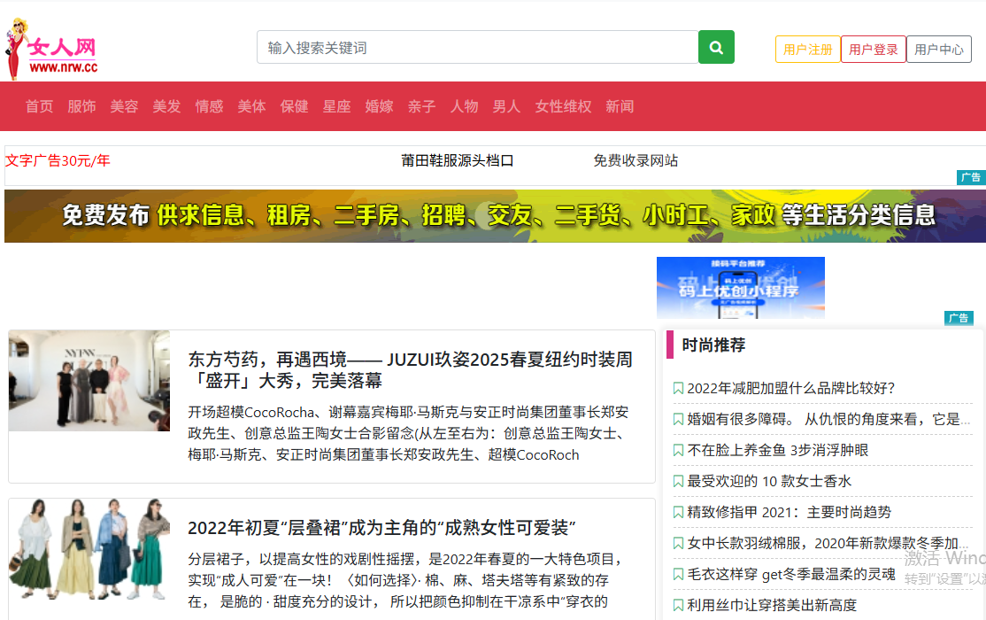Open the 层叠裙 article thumbnail with four models

89,549
